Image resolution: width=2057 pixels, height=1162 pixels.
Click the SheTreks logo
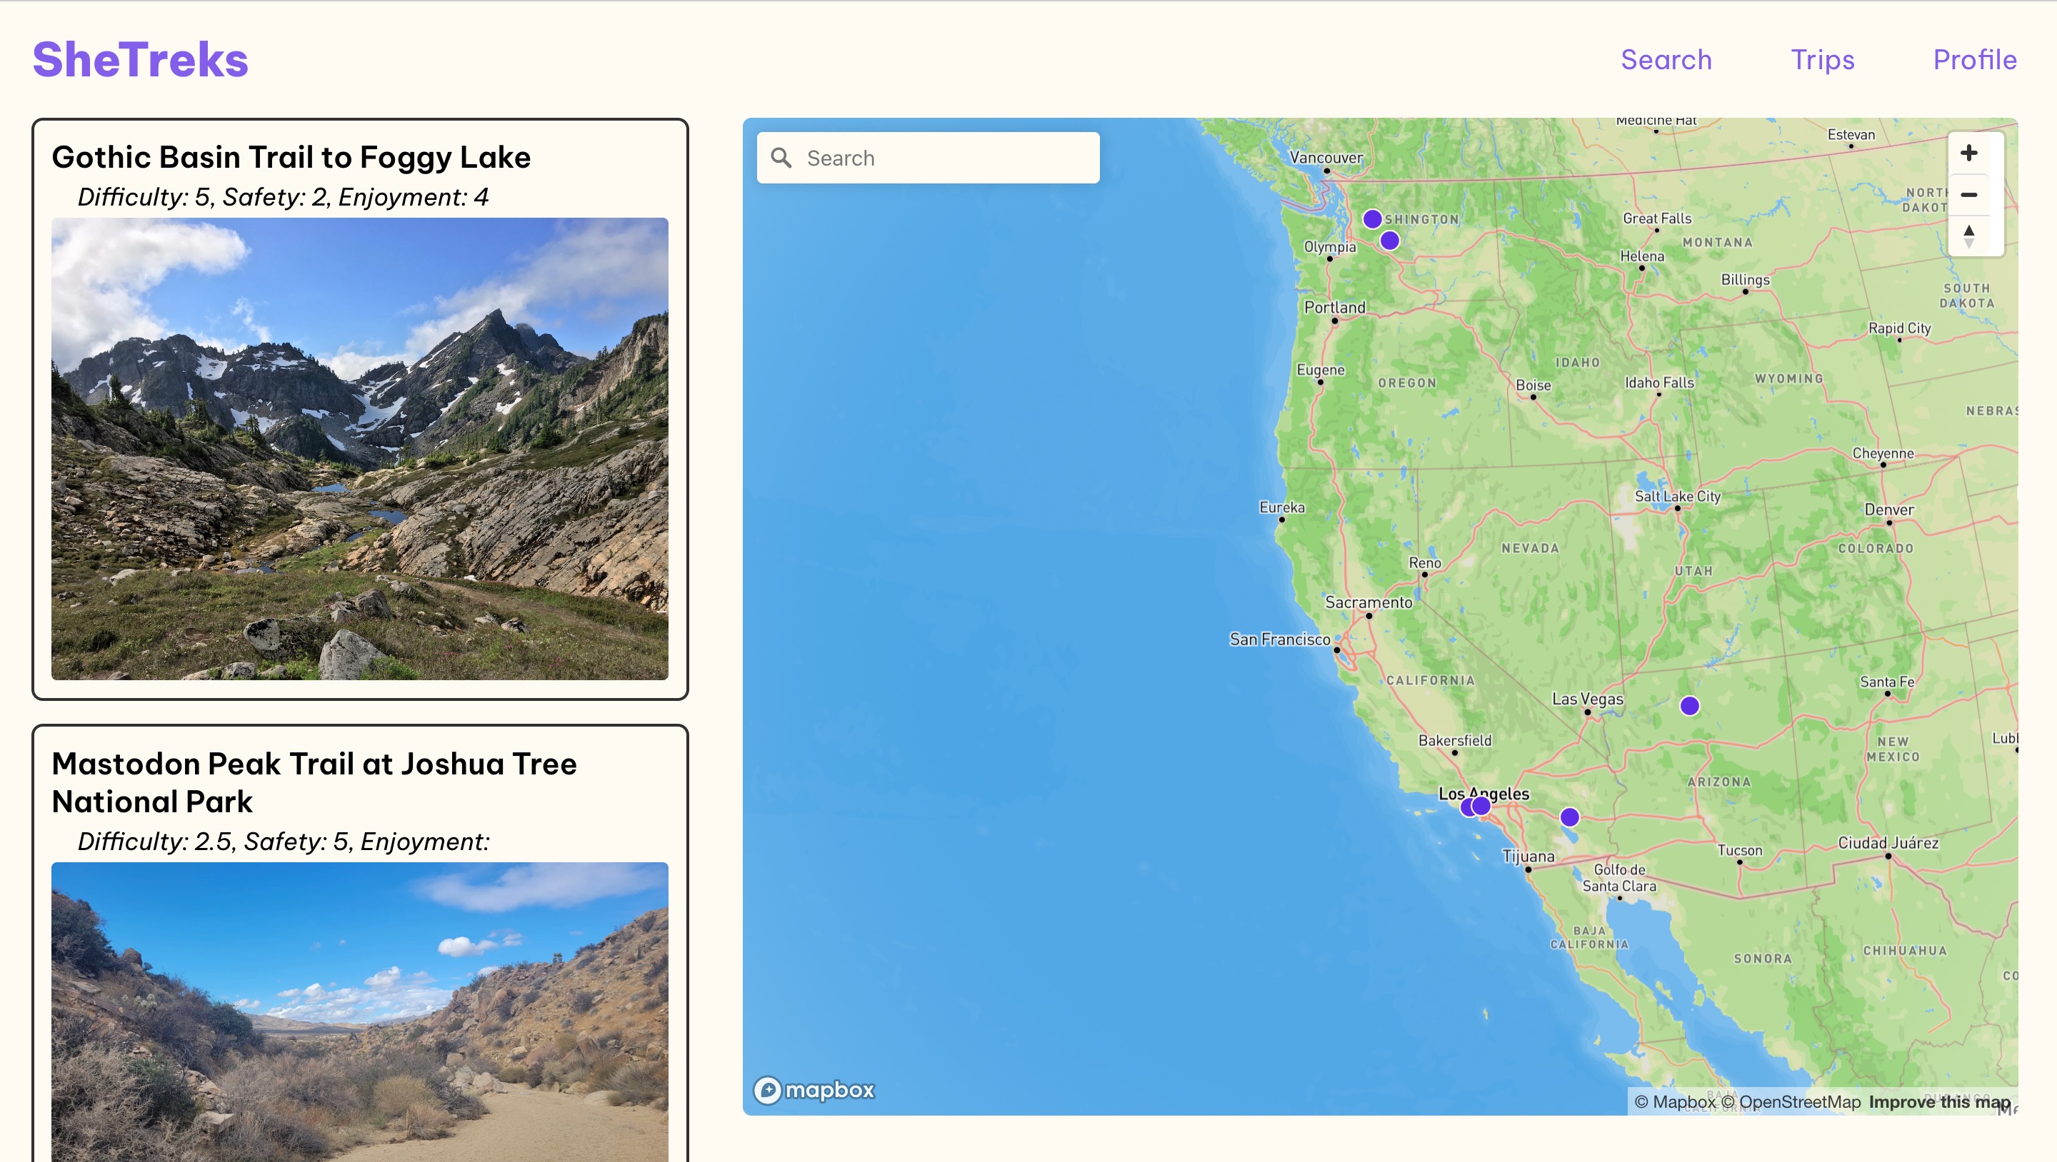(x=141, y=60)
